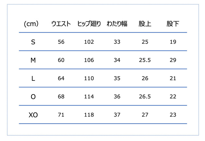Click the ヒップ廻り column header
The width and height of the screenshot is (205, 141).
coord(89,24)
